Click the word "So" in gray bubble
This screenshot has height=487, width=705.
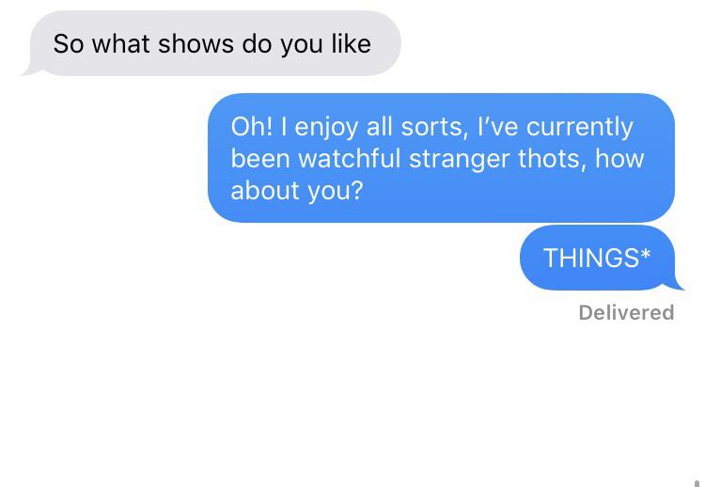[x=69, y=43]
